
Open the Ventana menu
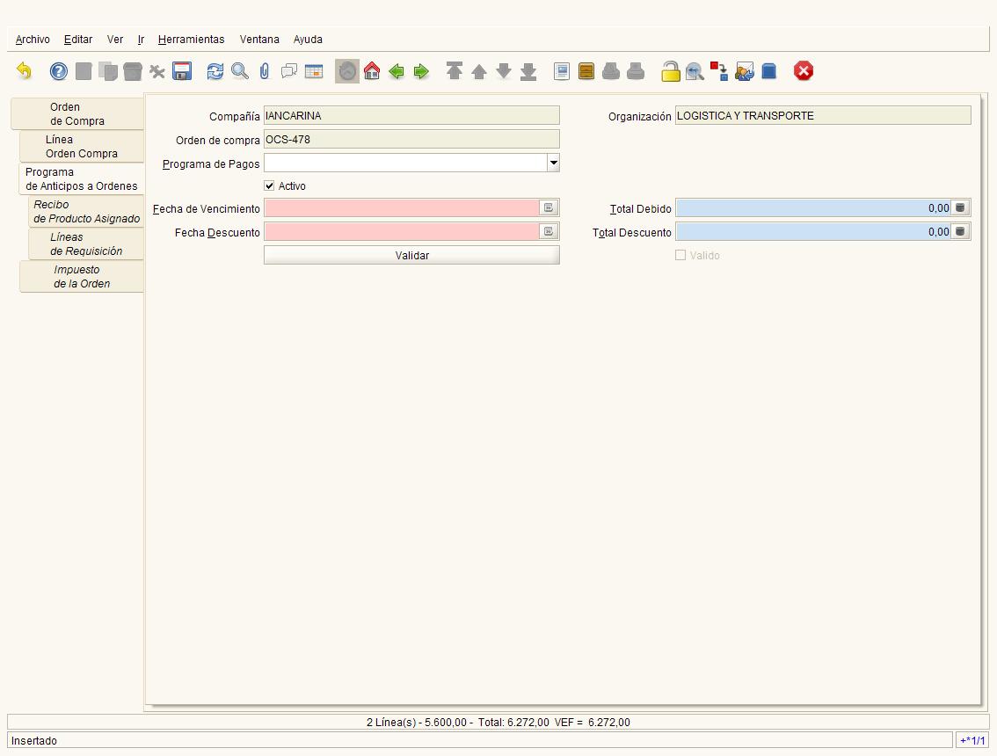tap(259, 40)
